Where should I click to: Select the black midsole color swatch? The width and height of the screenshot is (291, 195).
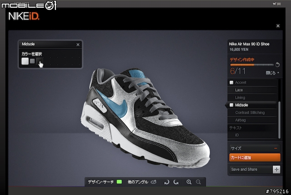(40, 61)
